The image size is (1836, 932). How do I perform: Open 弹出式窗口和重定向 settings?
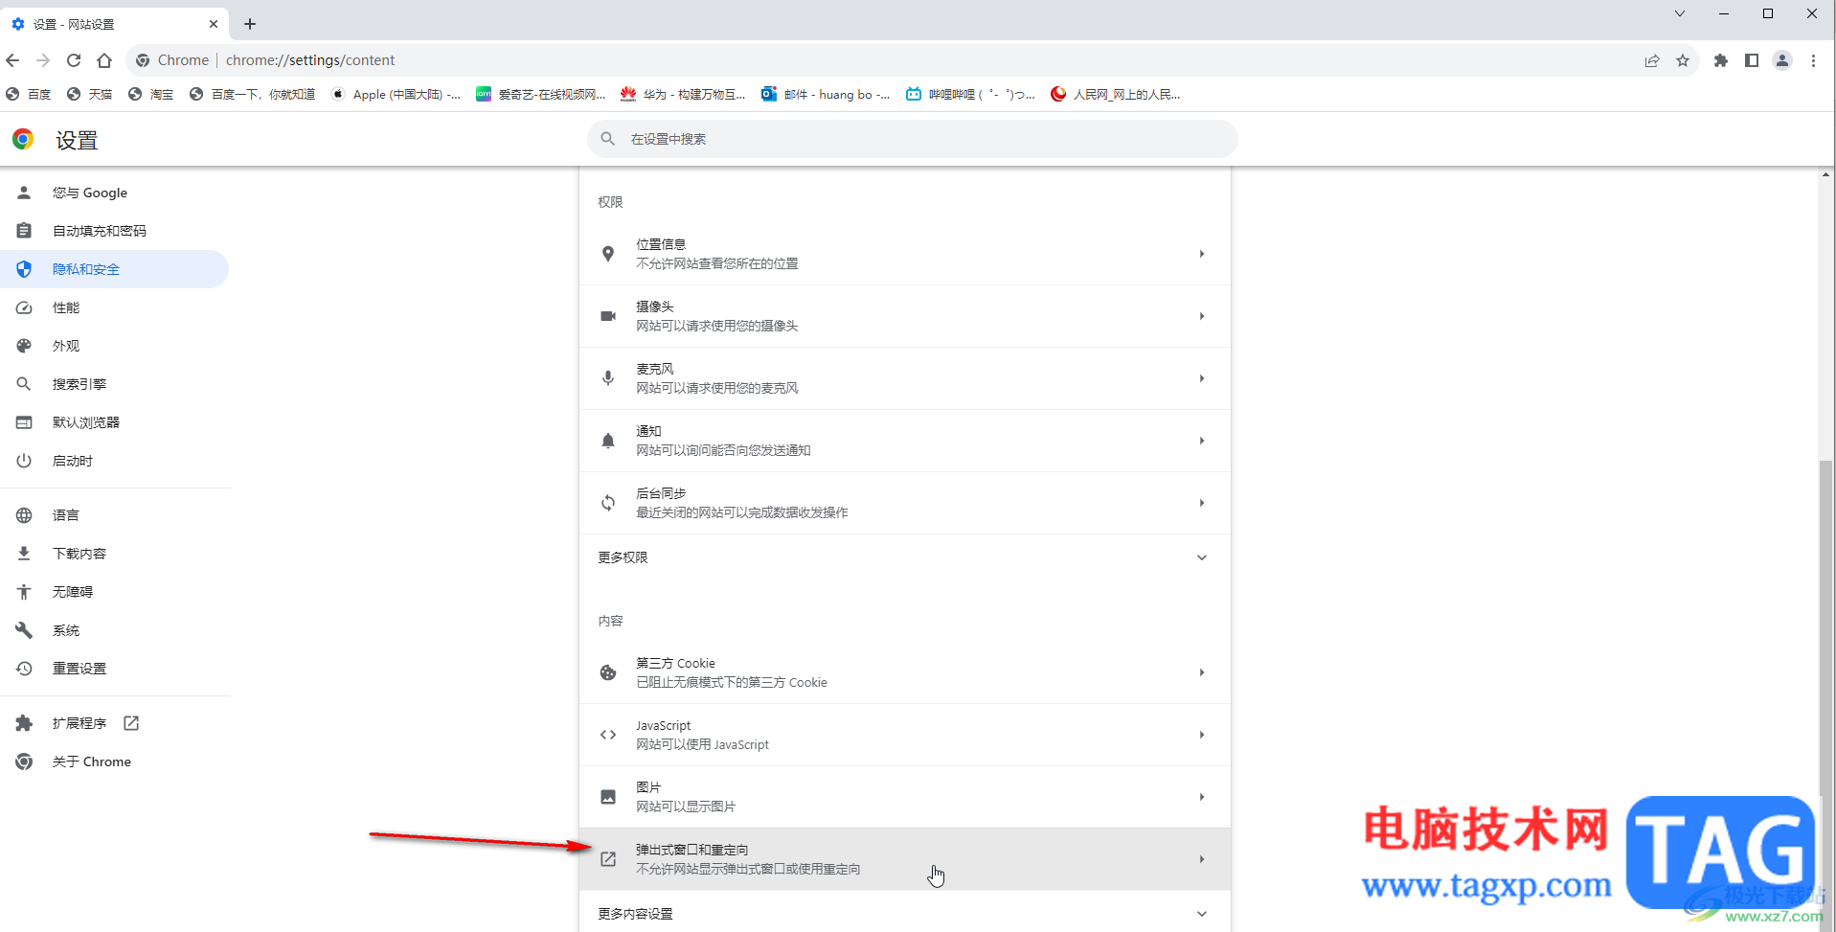[x=904, y=859]
